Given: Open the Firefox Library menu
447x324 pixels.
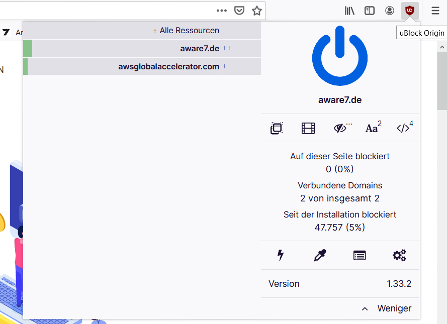Looking at the screenshot, I should (349, 10).
